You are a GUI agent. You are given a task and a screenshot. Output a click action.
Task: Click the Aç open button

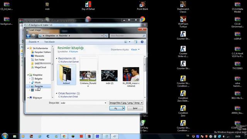pyautogui.click(x=116, y=108)
